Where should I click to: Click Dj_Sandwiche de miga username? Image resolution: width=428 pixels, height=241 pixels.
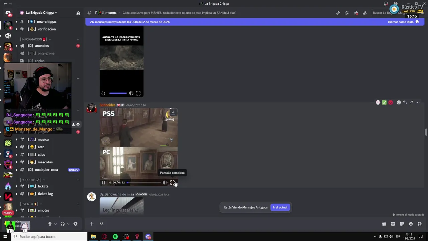pyautogui.click(x=117, y=194)
